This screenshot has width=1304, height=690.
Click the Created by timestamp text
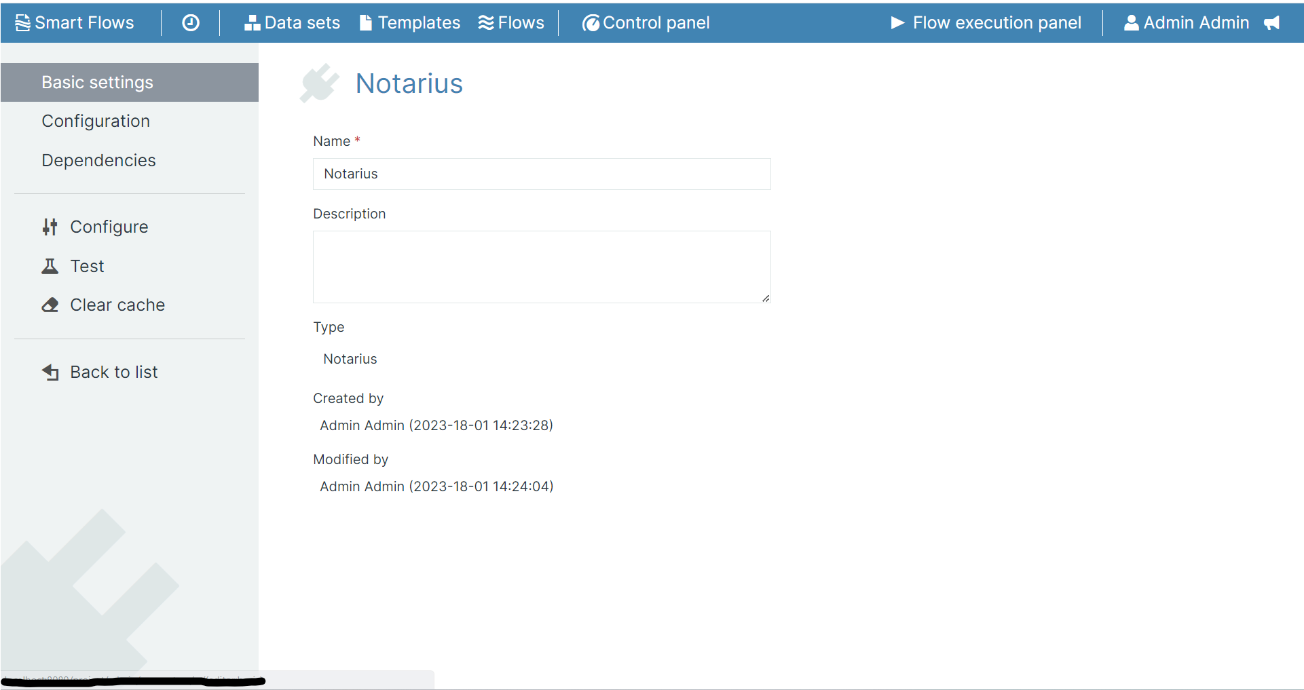(x=436, y=425)
